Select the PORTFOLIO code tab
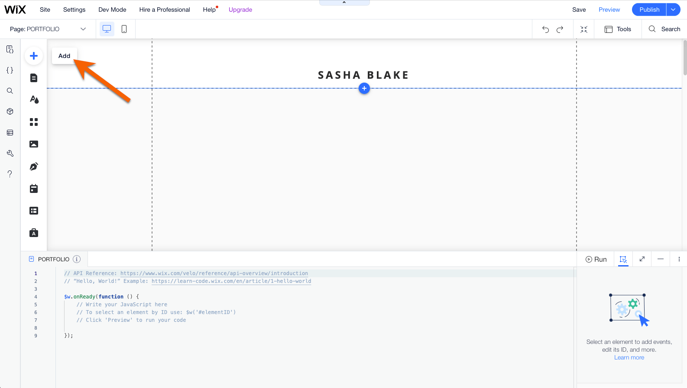This screenshot has width=687, height=388. pos(54,259)
